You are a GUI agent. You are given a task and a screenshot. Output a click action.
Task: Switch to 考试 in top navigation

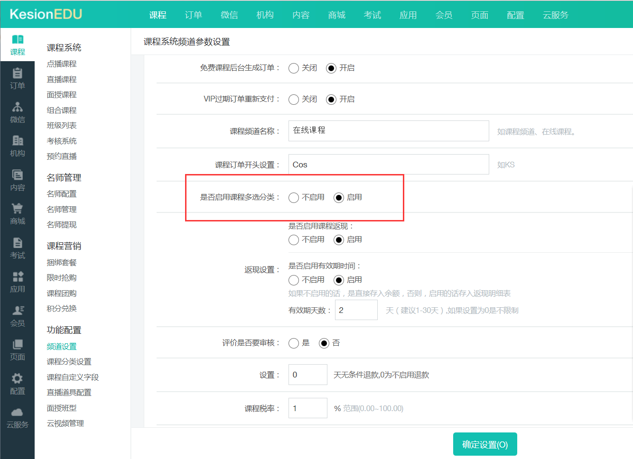coord(372,15)
